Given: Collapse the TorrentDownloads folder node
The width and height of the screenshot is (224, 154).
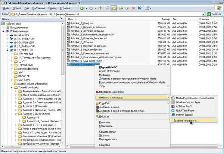Looking at the screenshot, I should (12, 87).
